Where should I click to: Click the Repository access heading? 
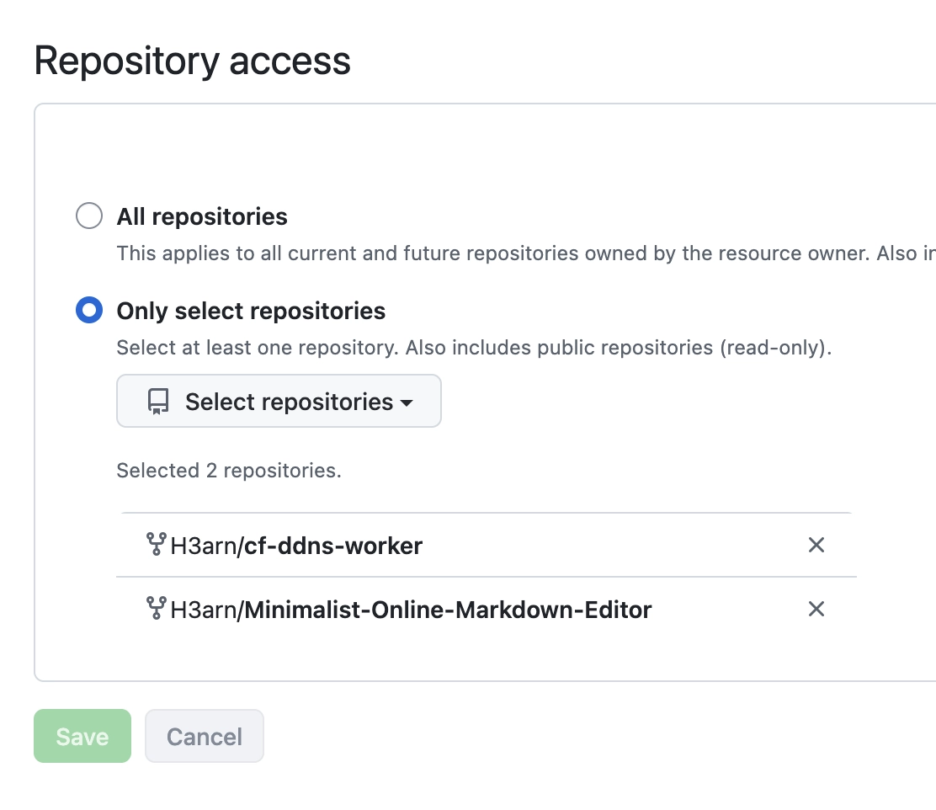193,61
